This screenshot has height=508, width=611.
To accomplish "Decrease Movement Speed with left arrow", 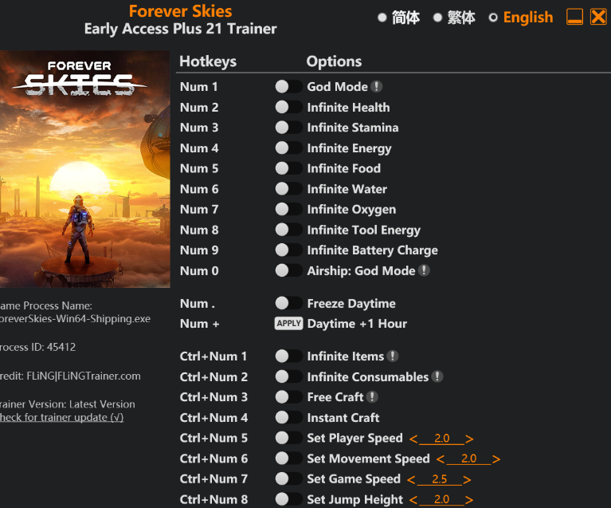I will 441,459.
